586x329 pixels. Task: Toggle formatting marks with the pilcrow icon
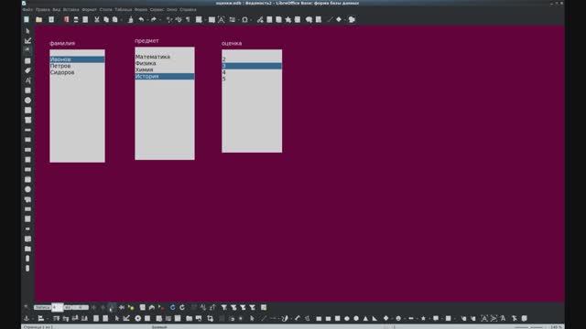[x=188, y=19]
